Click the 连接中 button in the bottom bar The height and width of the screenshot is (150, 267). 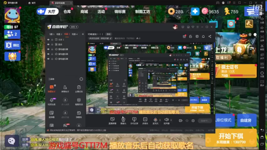(205, 121)
